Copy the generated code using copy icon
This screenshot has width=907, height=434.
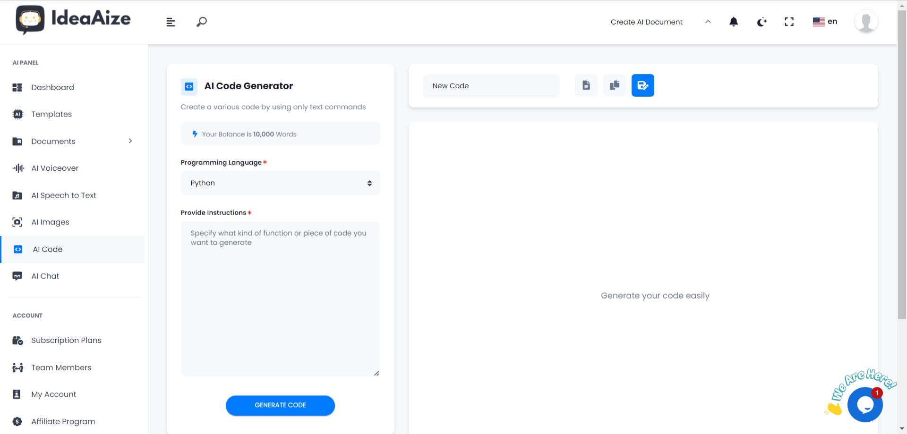coord(614,85)
